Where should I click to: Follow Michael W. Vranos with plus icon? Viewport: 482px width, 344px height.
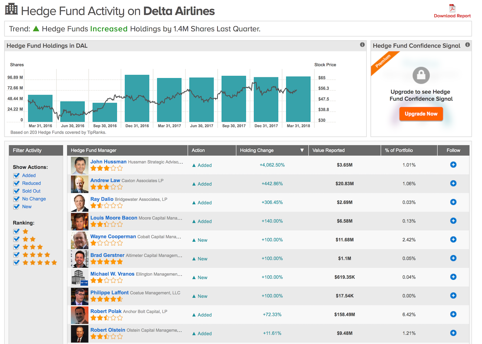click(x=453, y=277)
